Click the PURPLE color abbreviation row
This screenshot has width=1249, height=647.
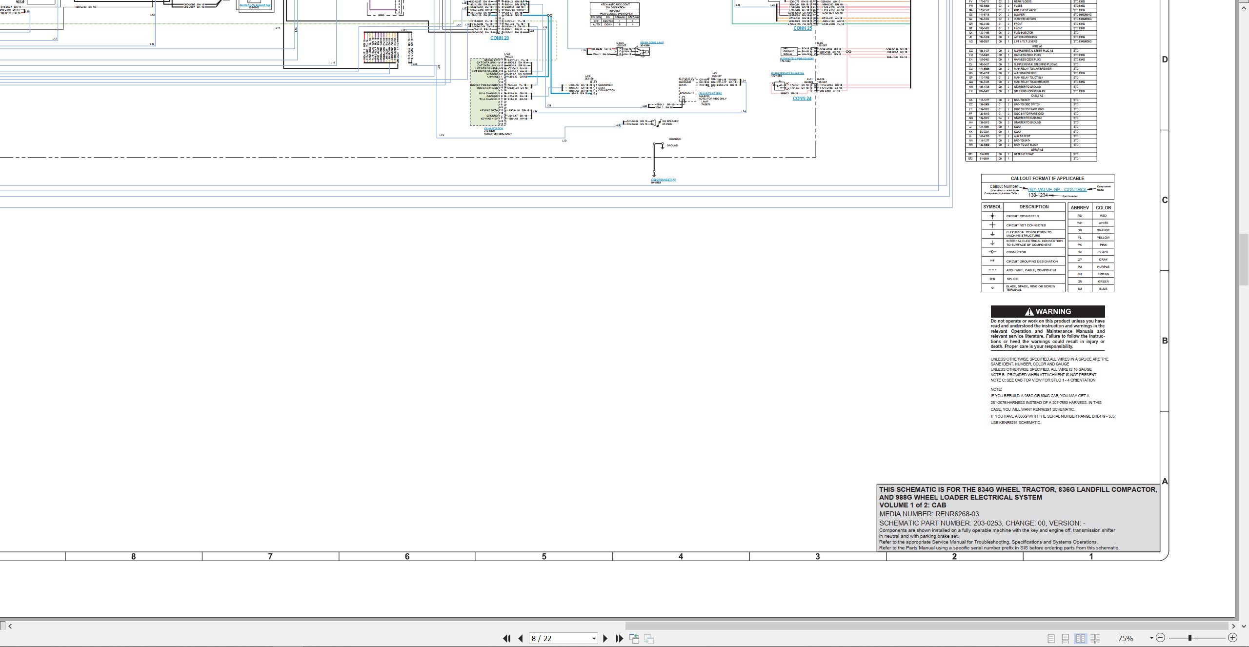(x=1091, y=267)
